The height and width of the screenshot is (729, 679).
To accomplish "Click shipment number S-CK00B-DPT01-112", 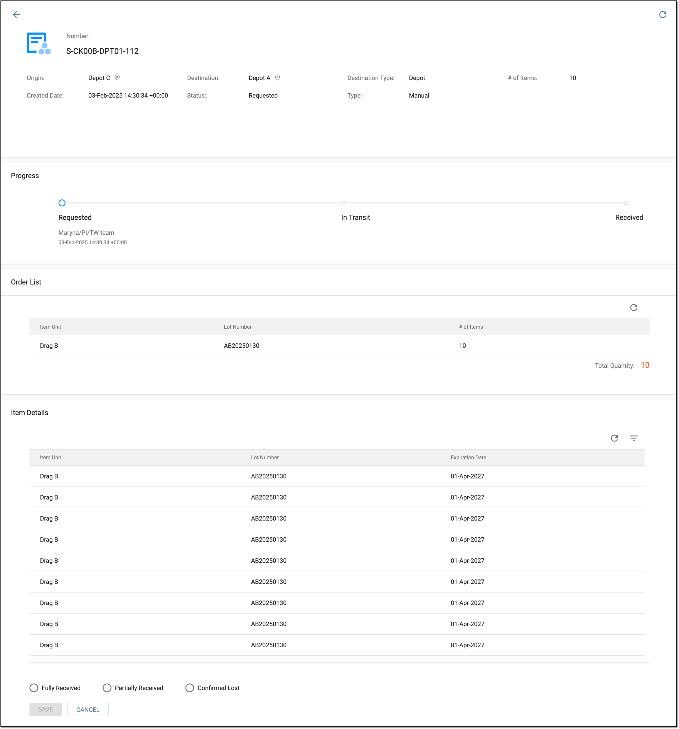I will (102, 51).
